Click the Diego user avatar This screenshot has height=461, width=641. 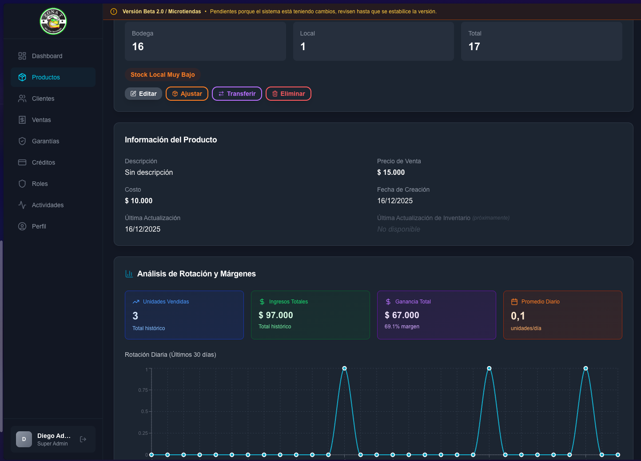pyautogui.click(x=24, y=439)
